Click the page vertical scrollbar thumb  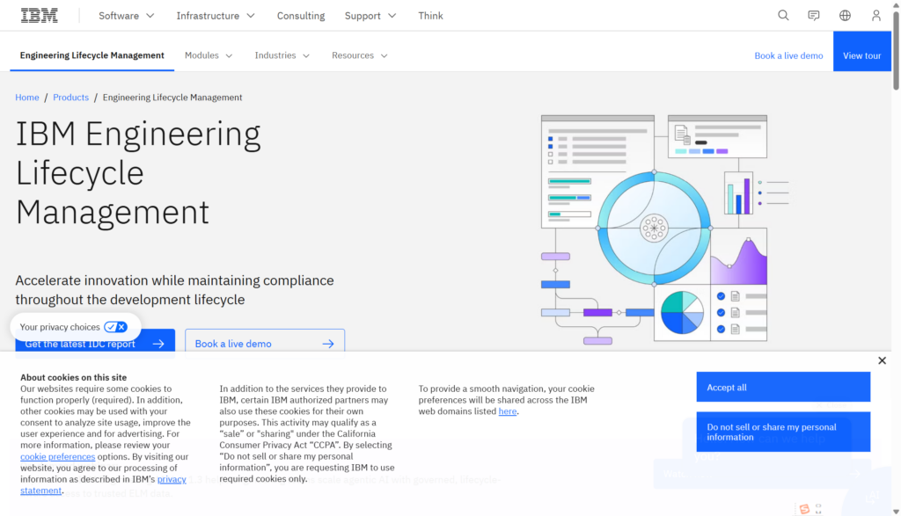(896, 49)
